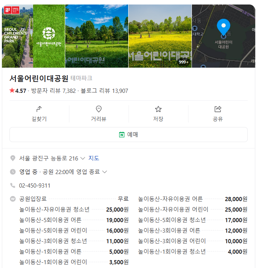Click the red rating star icon
This screenshot has height=268, width=256.
12,90
